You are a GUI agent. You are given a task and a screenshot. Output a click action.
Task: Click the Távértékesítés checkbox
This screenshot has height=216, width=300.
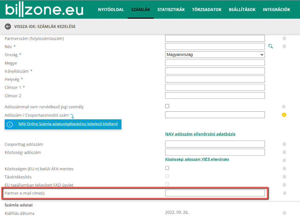pyautogui.click(x=167, y=176)
